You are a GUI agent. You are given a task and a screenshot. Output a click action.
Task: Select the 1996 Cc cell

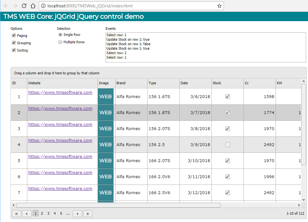click(x=260, y=177)
